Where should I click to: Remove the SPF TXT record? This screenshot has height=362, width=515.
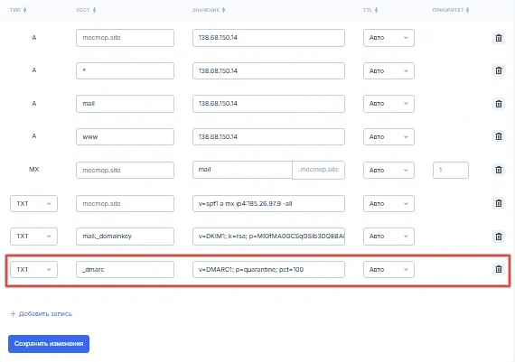[x=498, y=203]
